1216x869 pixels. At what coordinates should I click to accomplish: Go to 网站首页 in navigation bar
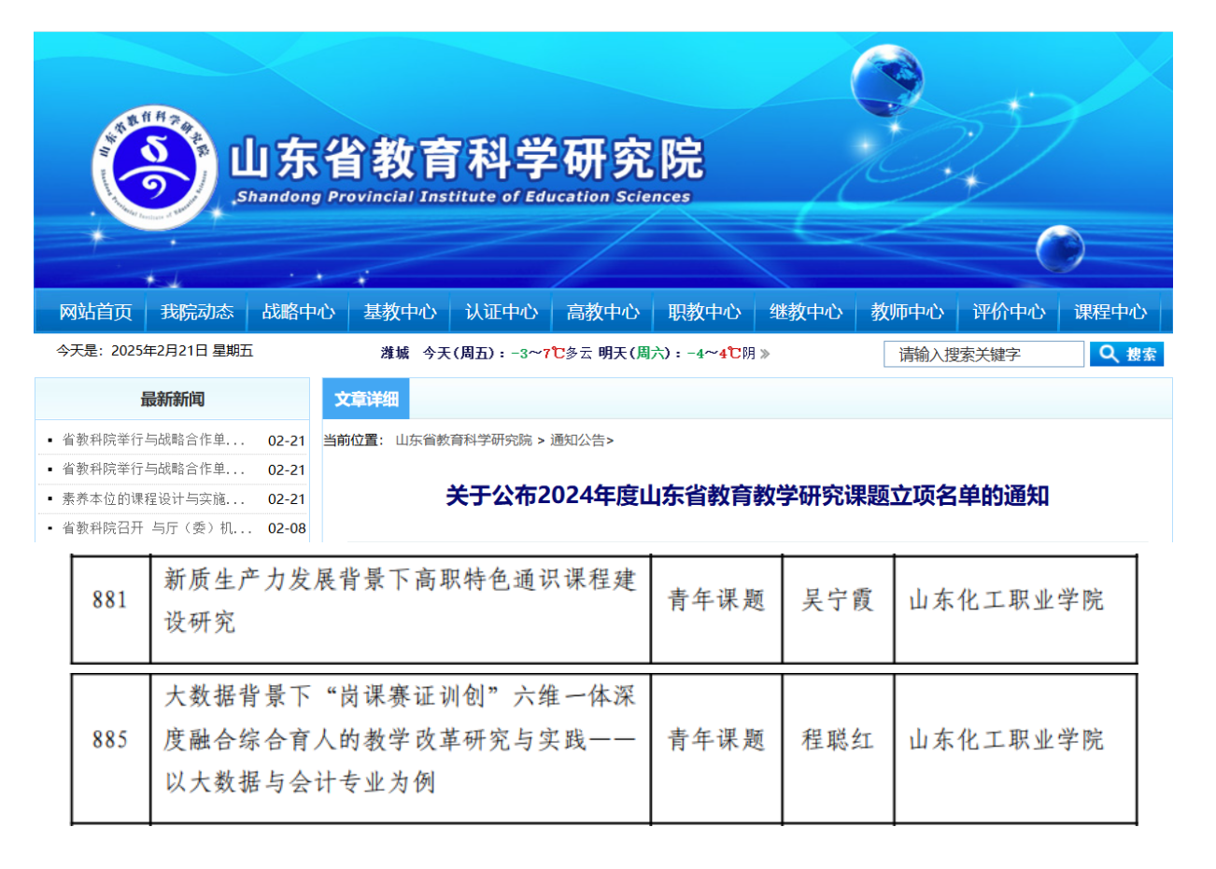click(95, 312)
